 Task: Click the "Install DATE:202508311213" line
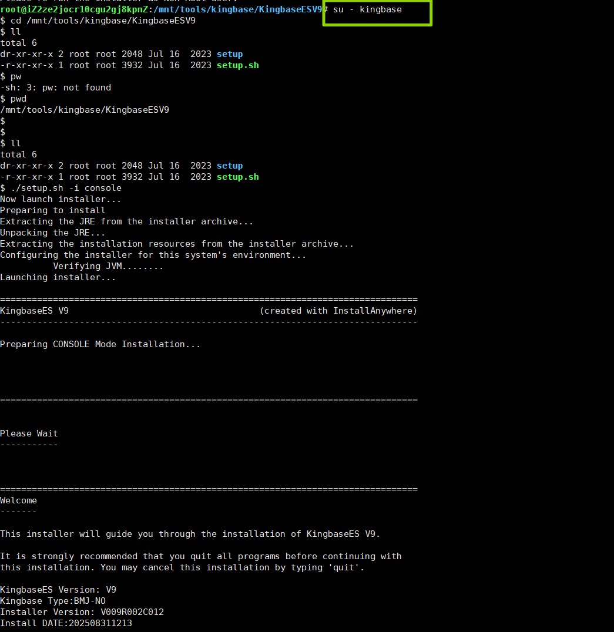click(66, 624)
